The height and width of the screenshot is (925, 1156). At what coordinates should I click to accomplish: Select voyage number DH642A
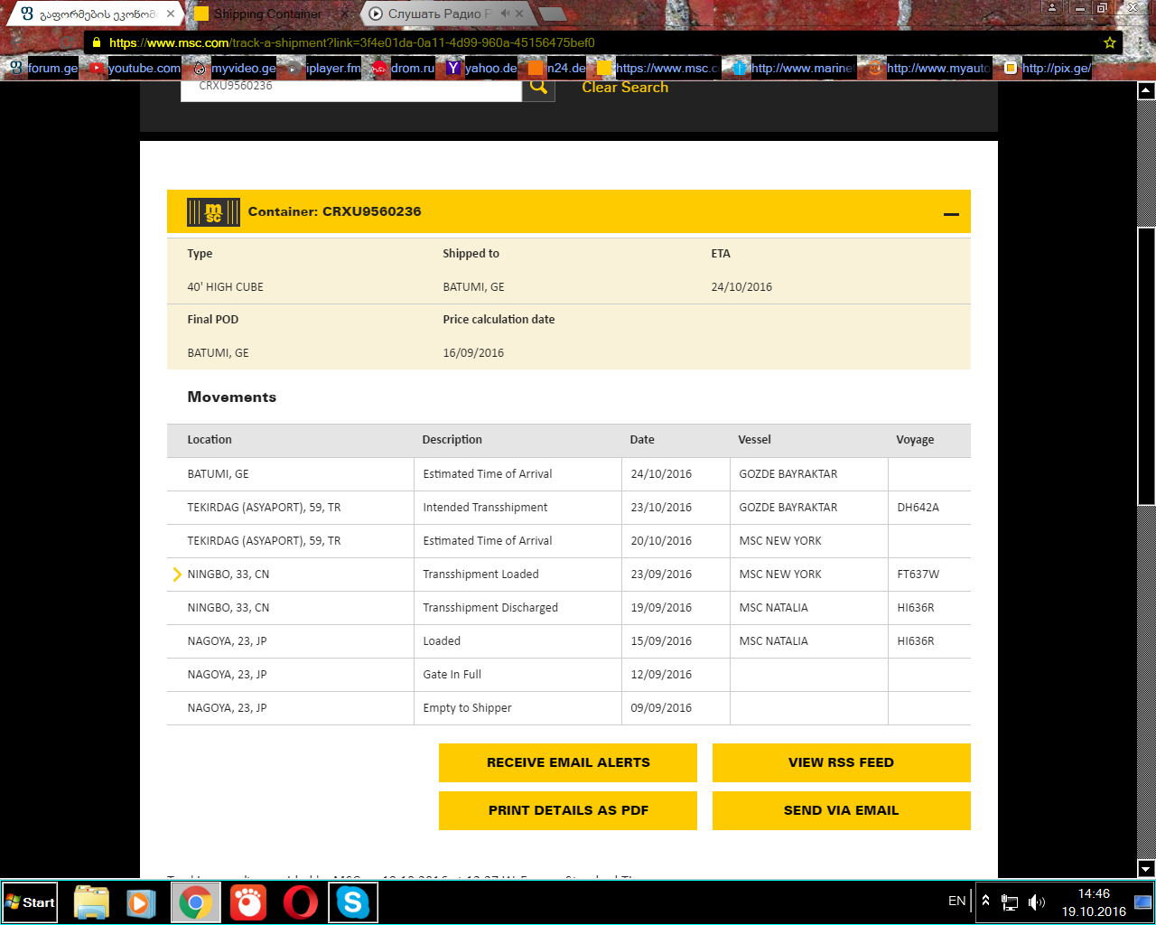(918, 508)
